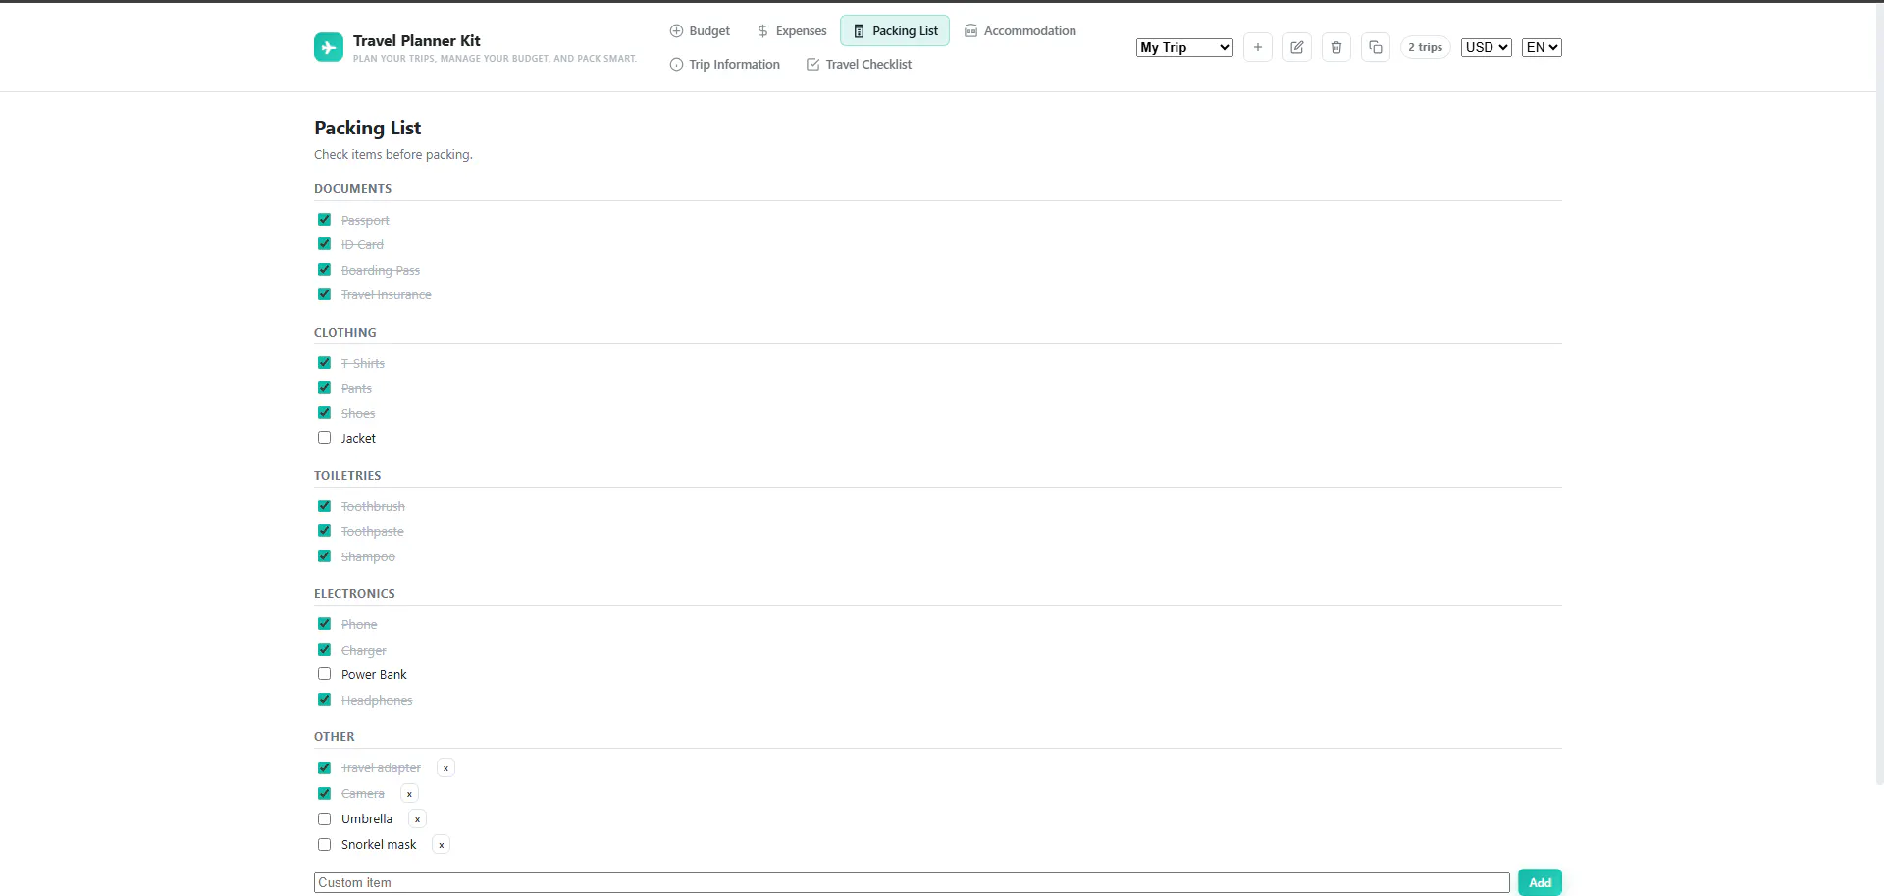Click the duplicate trip copy icon
The image size is (1884, 896).
click(1376, 47)
